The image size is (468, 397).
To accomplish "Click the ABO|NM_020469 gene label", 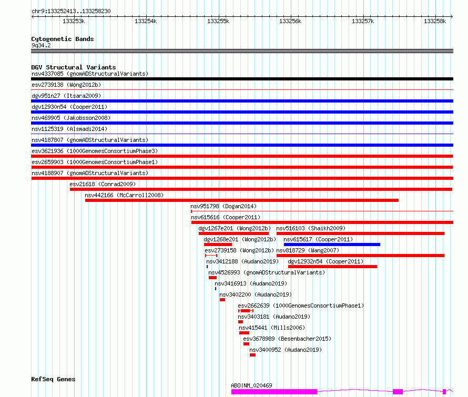I will click(251, 385).
